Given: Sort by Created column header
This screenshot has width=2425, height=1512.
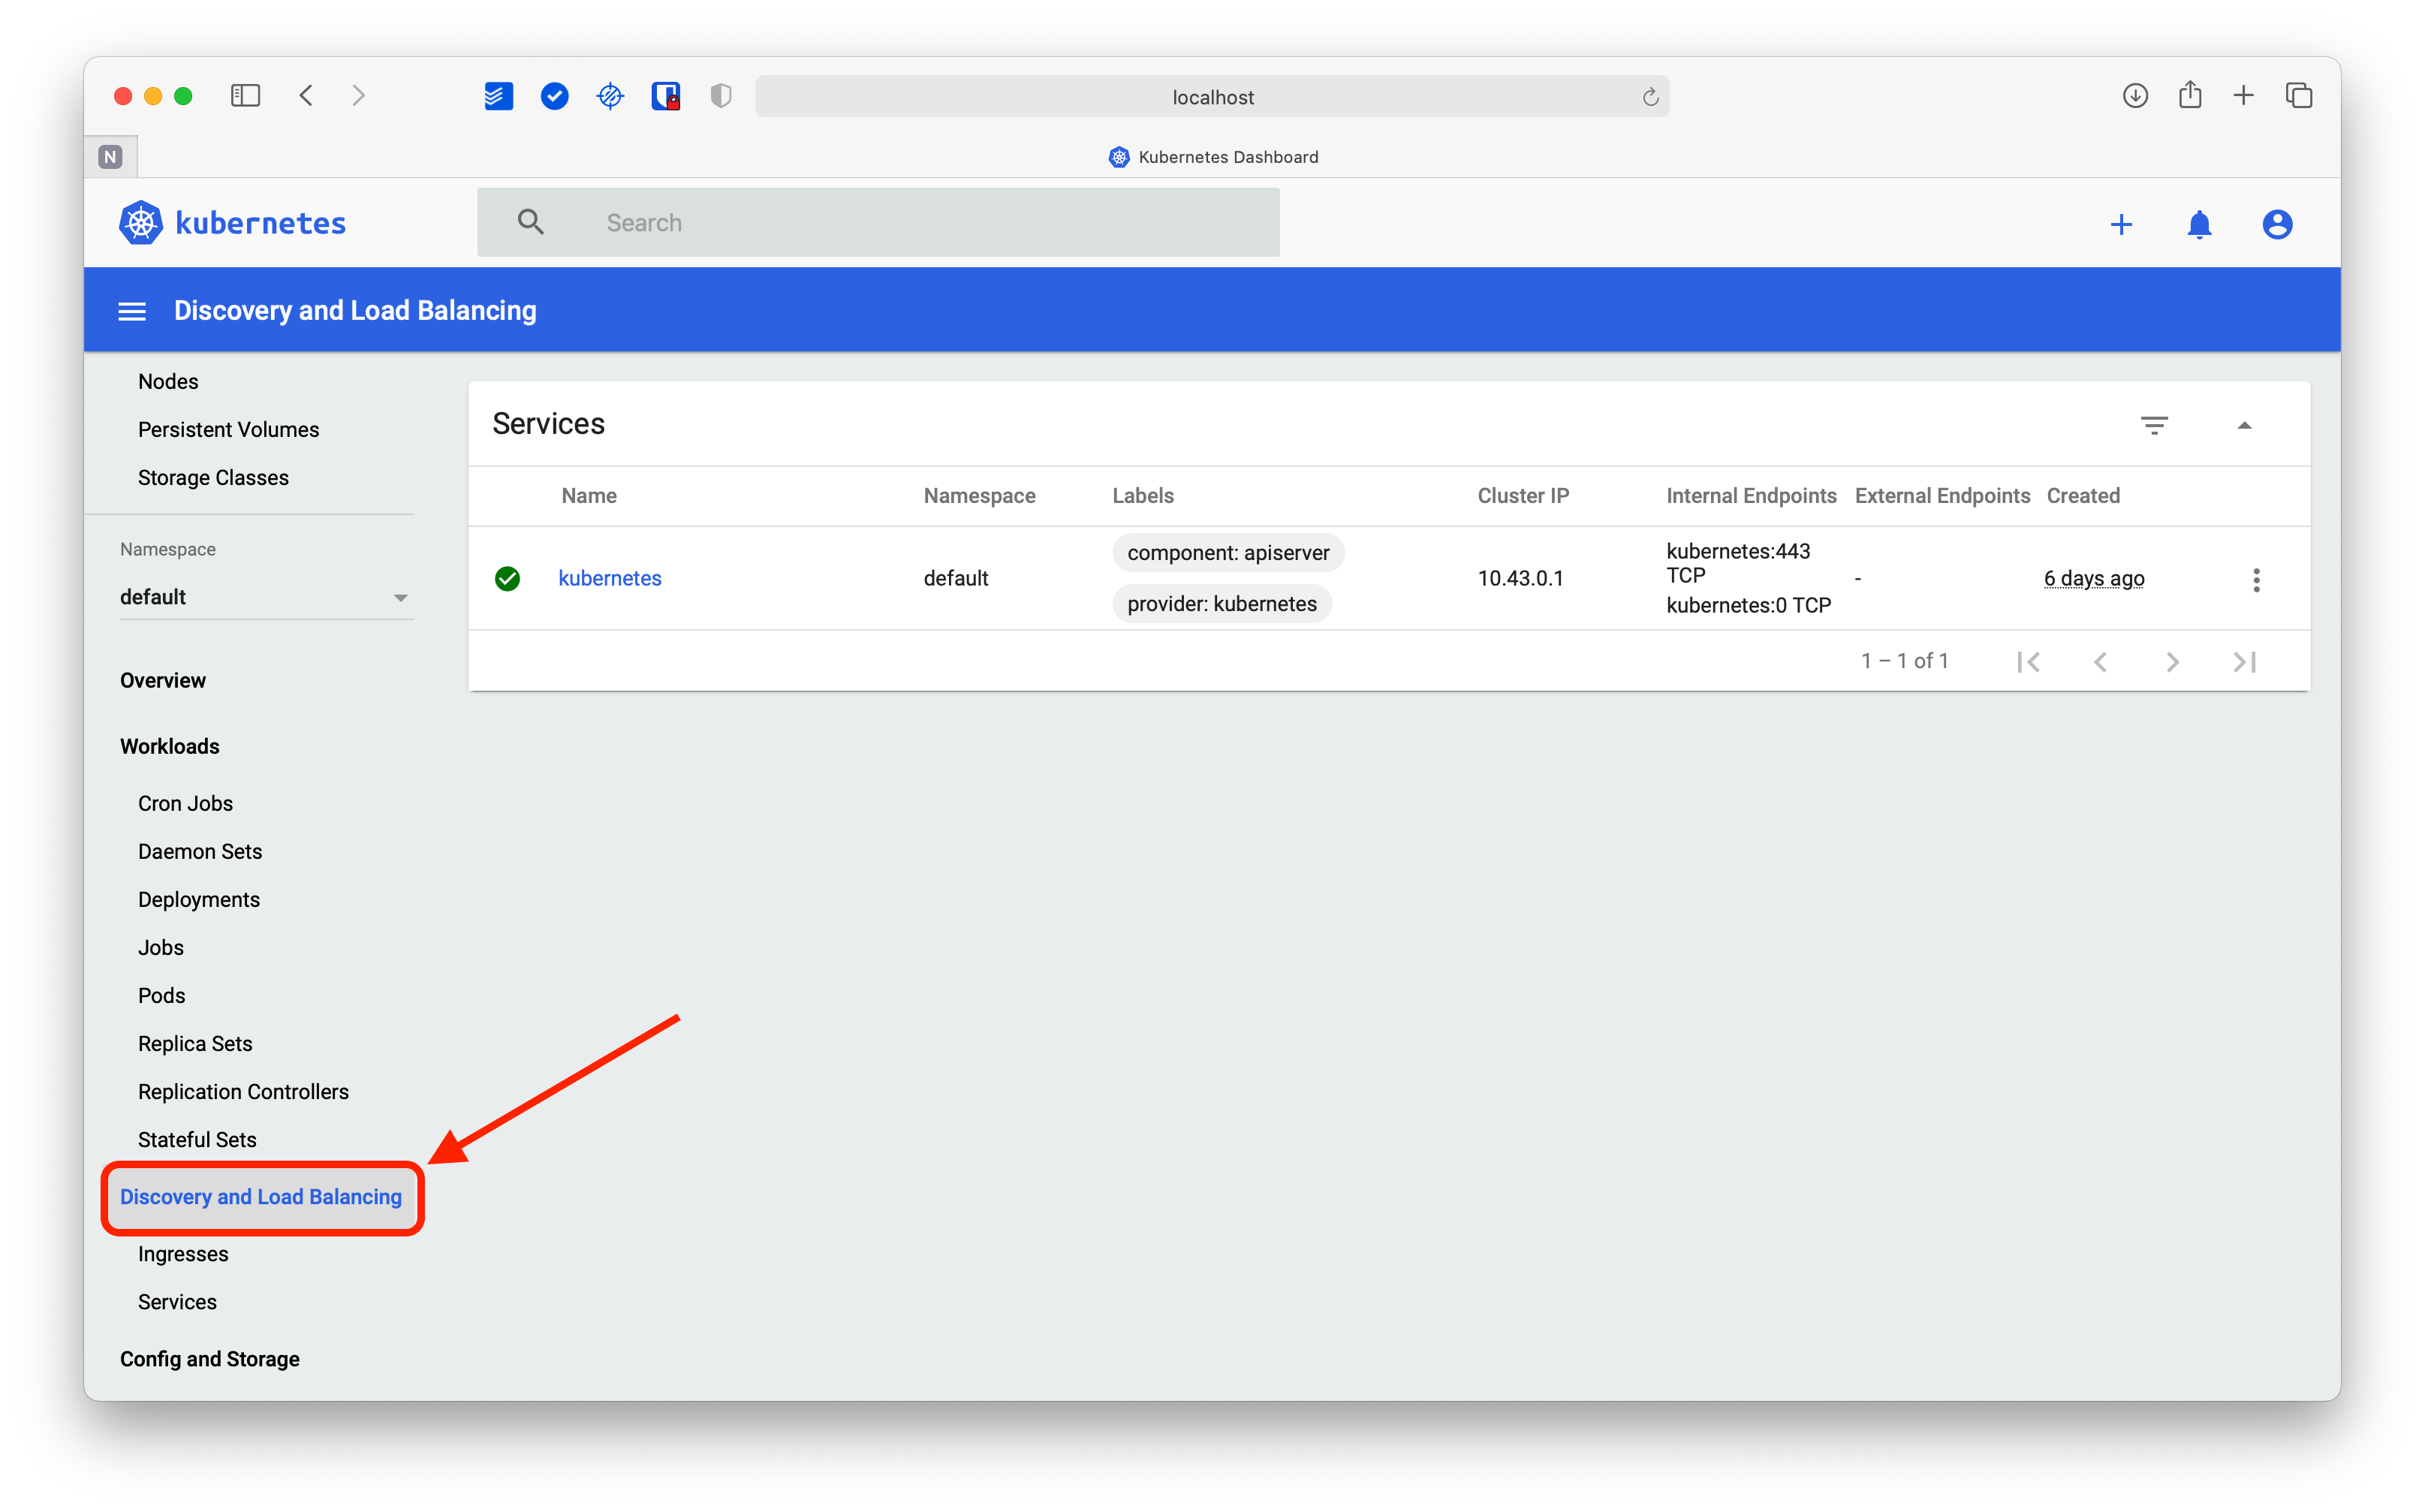Looking at the screenshot, I should 2082,495.
